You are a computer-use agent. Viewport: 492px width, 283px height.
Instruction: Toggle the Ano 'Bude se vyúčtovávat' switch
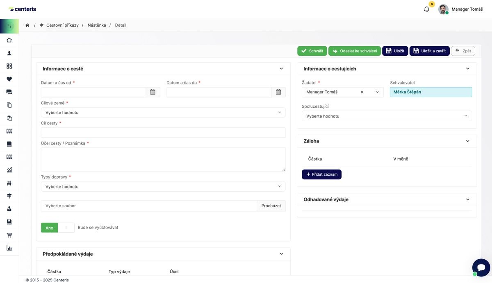[x=57, y=228]
